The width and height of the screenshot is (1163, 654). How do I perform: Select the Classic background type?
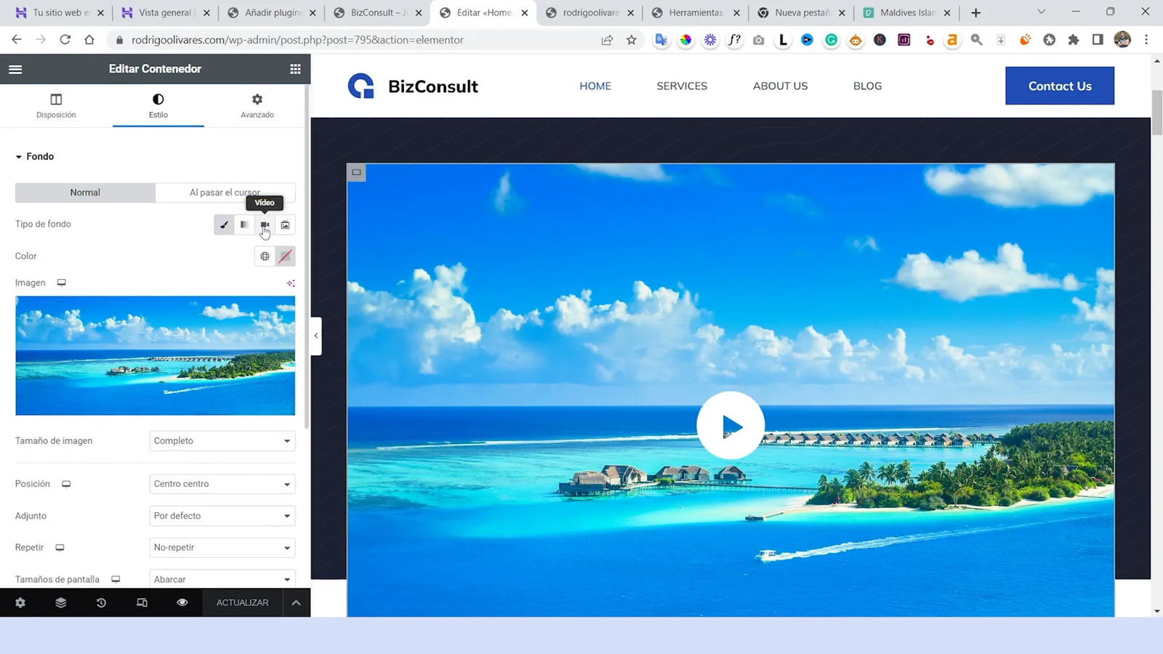(224, 225)
